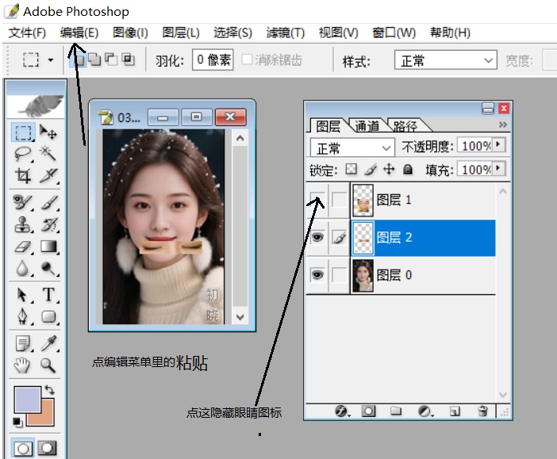Click the delete layer trash icon
The image size is (557, 459).
tap(482, 411)
